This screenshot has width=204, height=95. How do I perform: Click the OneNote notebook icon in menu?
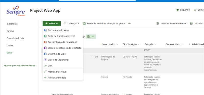(x=45, y=48)
